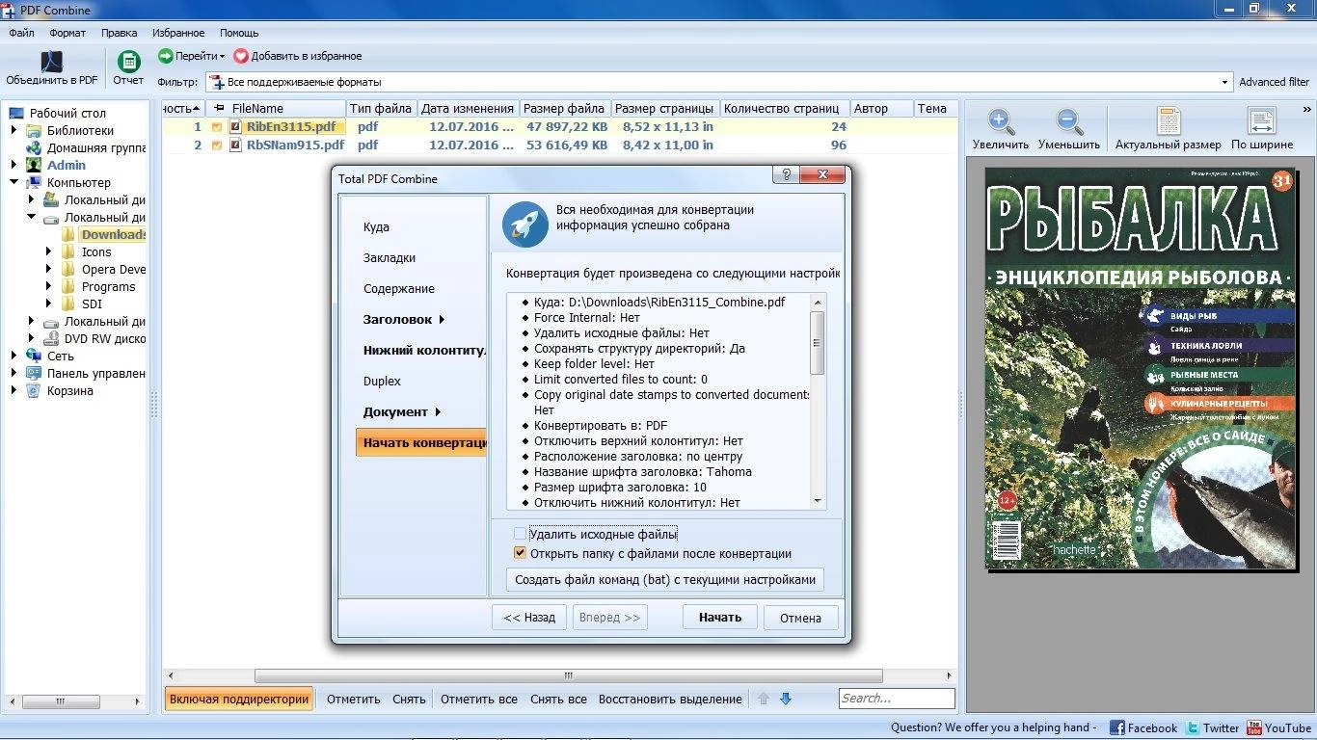Click the green Go To (Перейти) arrow icon
The width and height of the screenshot is (1317, 740).
tap(166, 56)
